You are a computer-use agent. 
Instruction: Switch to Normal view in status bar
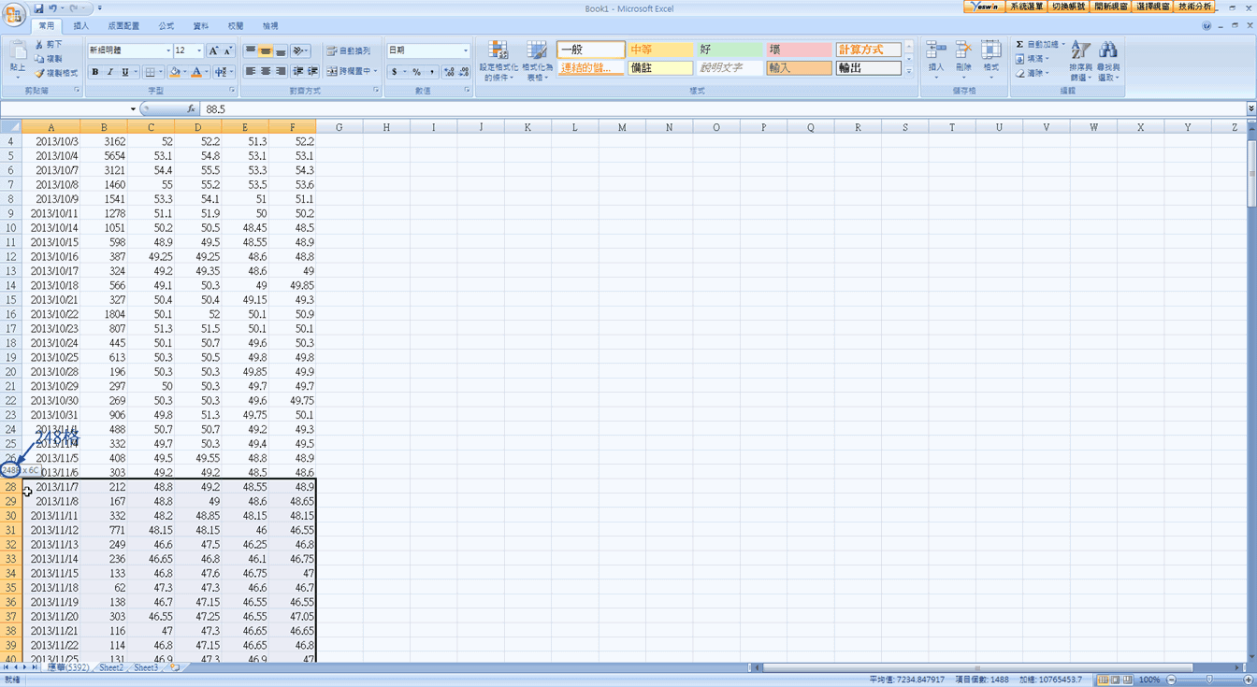point(1104,680)
